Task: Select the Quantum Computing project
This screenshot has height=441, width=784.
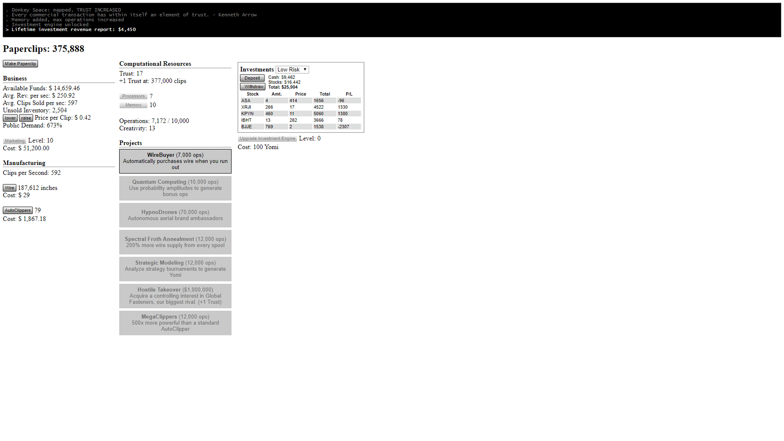Action: (x=175, y=188)
